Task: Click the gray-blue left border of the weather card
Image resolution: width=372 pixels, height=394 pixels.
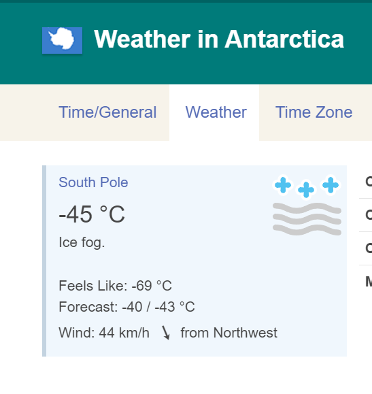Action: coord(44,261)
